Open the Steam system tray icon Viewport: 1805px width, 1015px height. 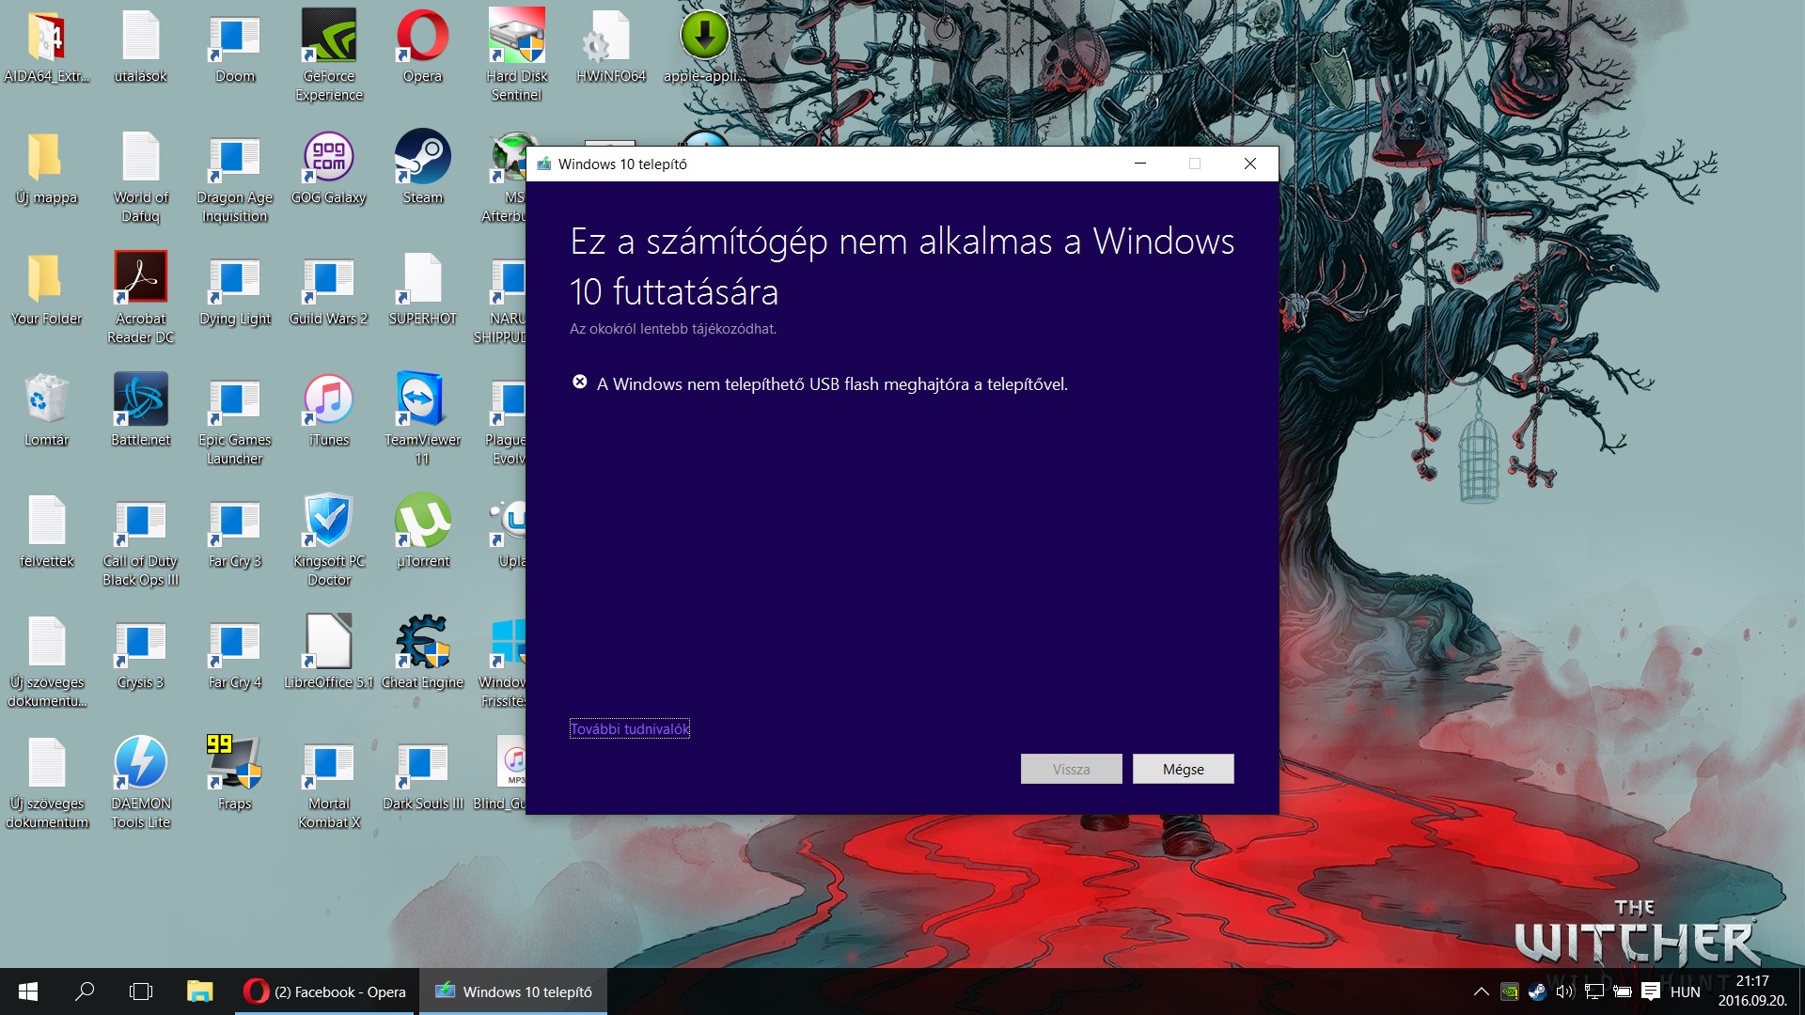[1537, 992]
